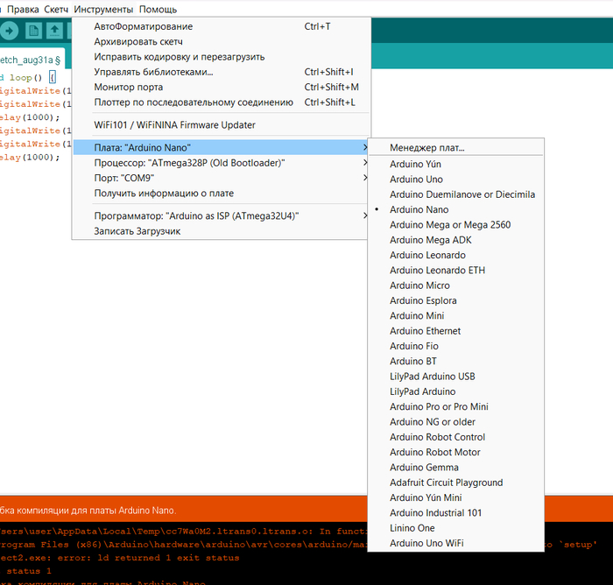613x585 pixels.
Task: Select Arduino Uno board
Action: (456, 180)
